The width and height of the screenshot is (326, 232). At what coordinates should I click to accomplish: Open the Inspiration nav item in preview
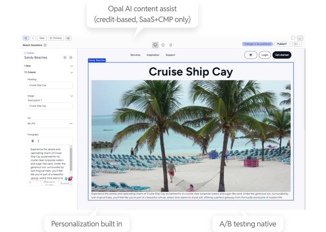153,55
